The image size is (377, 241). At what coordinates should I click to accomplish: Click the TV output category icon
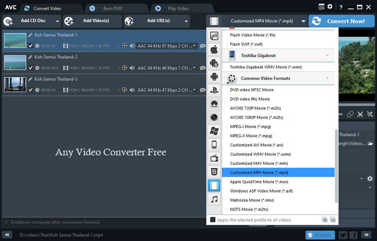pyautogui.click(x=214, y=158)
